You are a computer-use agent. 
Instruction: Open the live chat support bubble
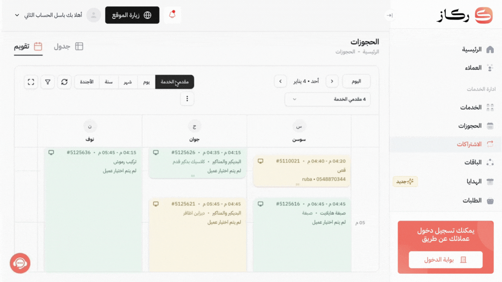point(20,263)
